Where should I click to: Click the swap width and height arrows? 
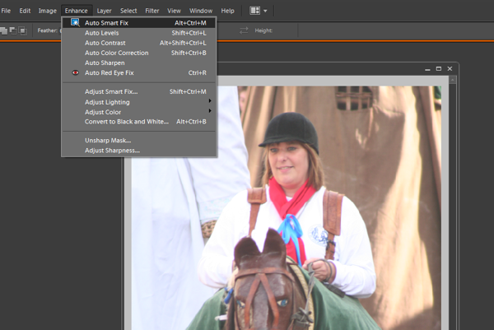coord(244,30)
